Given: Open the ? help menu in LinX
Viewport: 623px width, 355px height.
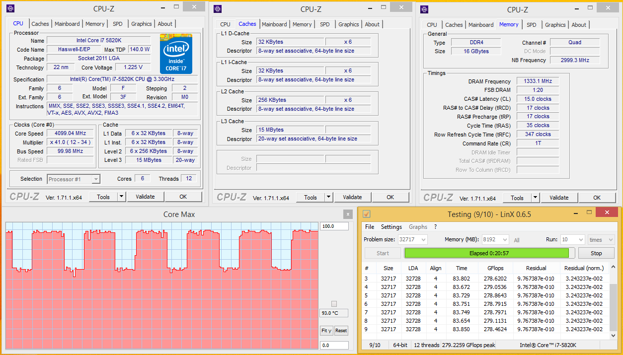Looking at the screenshot, I should click(435, 227).
